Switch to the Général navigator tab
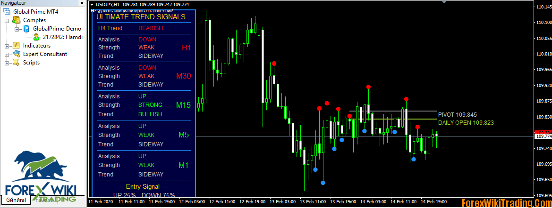Screen dimensions: 552x208 coord(16,200)
